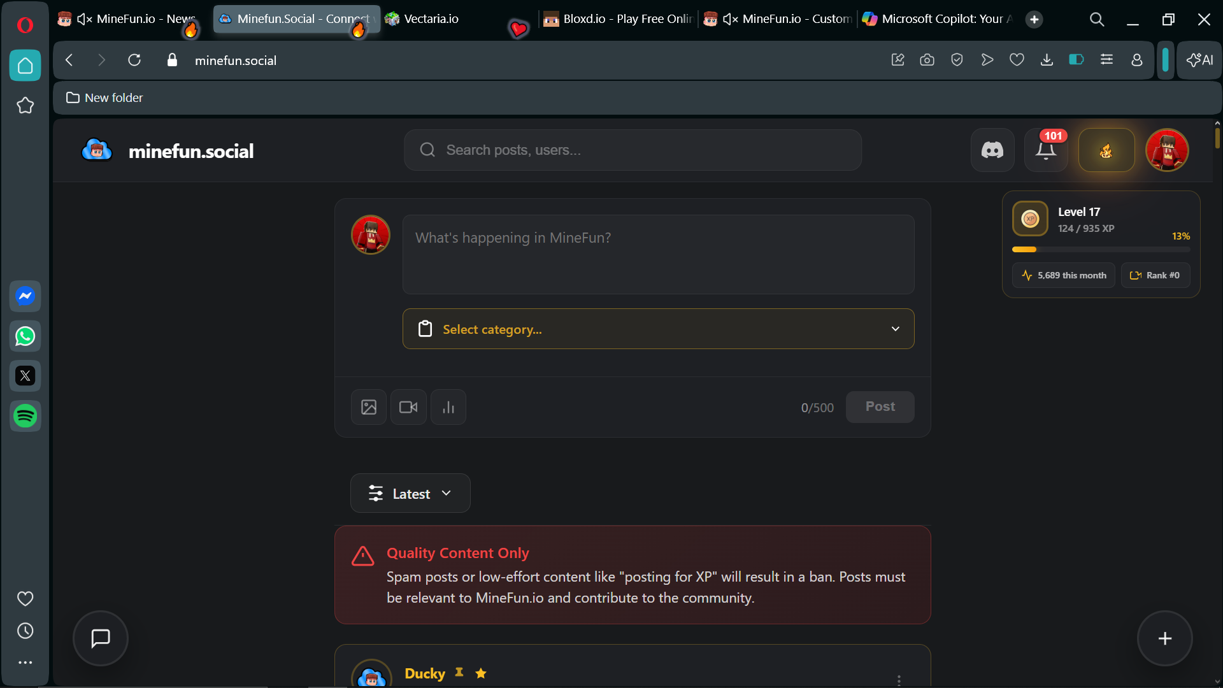Open Spotify in the Opera sidebar
This screenshot has height=688, width=1223.
point(25,416)
